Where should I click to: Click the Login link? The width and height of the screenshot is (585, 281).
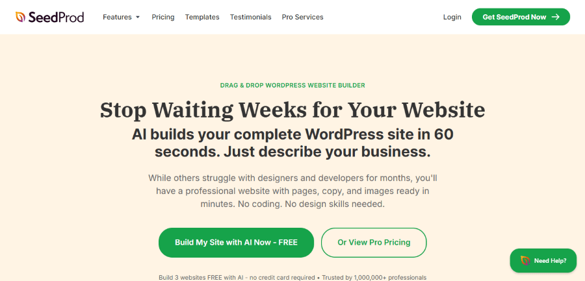click(x=452, y=17)
